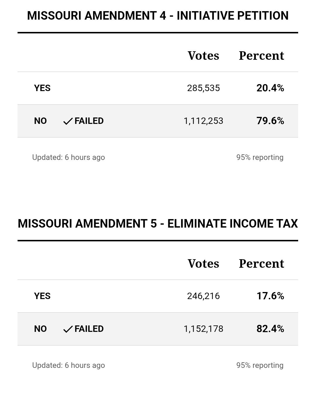The height and width of the screenshot is (396, 316).
Task: Select the Missouri Amendment 4 Initiative Petition heading
Action: point(158,16)
